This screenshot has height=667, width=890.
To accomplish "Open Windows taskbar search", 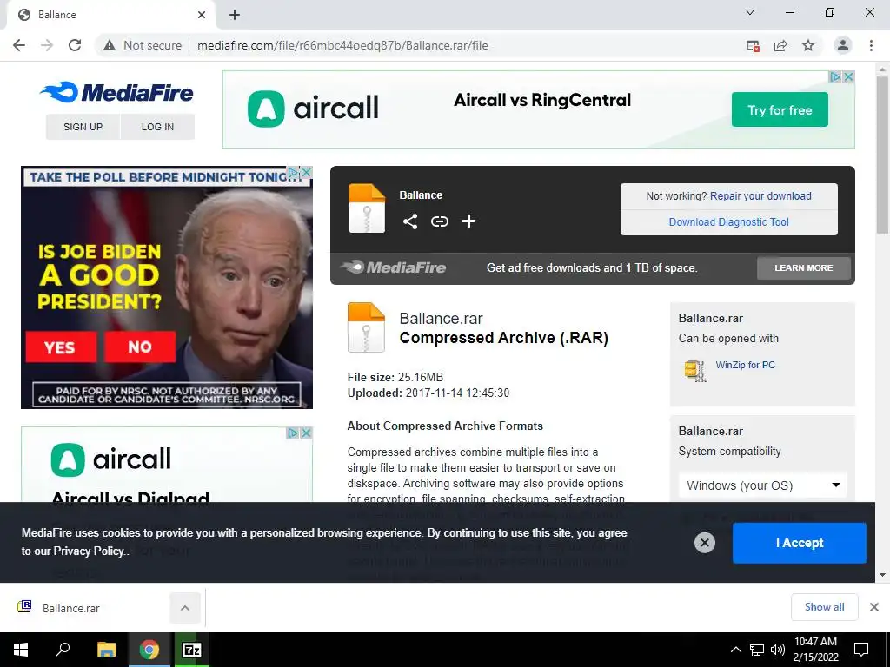I will click(63, 650).
